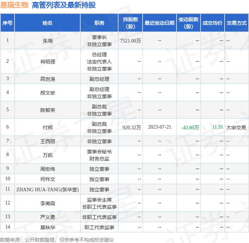
Task: Click the name 付辉
Action: [x=47, y=128]
